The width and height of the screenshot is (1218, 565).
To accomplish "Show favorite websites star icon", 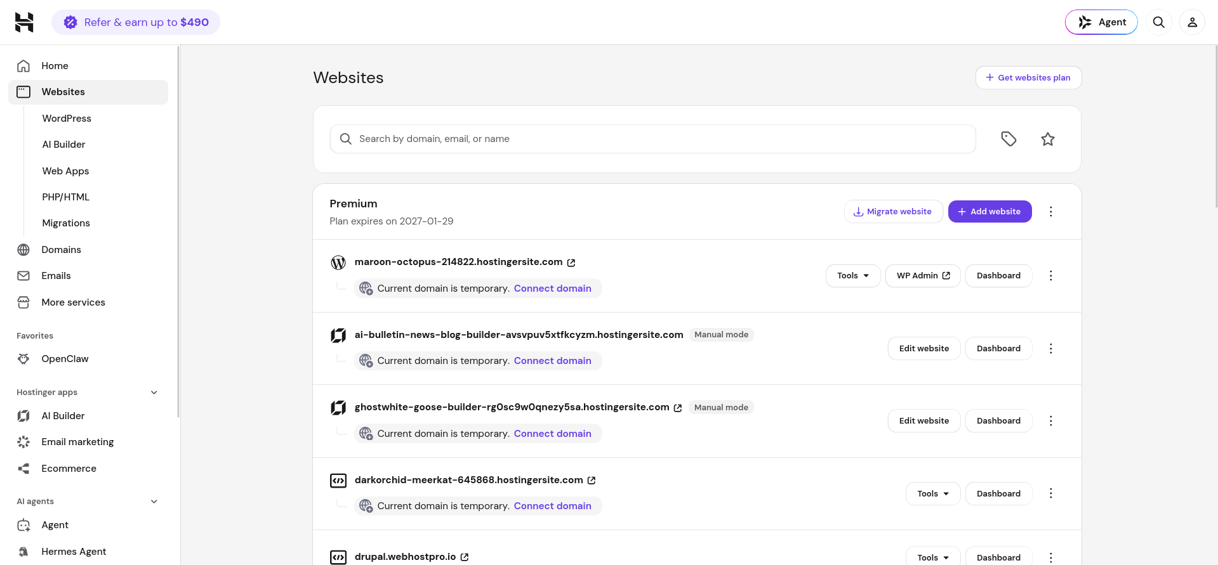I will coord(1047,139).
